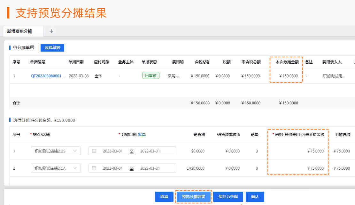Set row 2 start date 2022-03-01

[113, 168]
